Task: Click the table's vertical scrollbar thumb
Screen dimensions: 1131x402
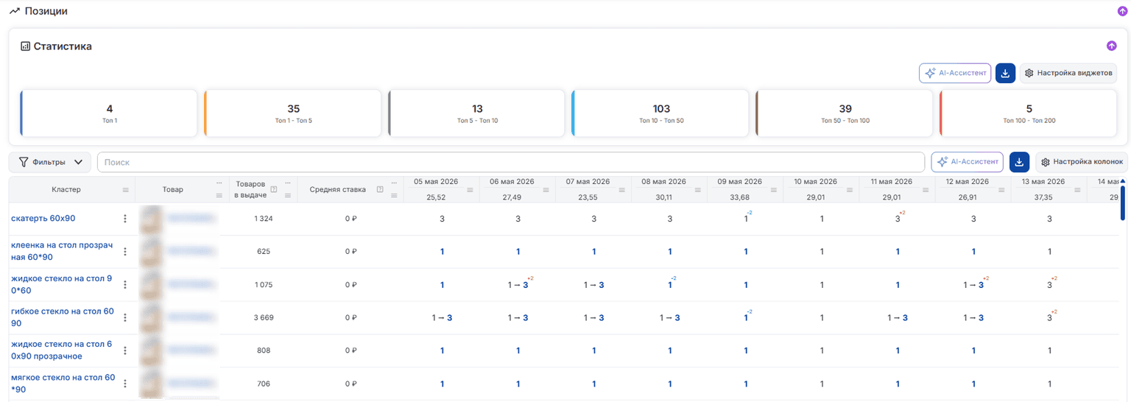Action: (x=1123, y=202)
